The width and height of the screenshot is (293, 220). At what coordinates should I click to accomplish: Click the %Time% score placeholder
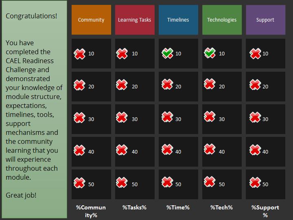178,207
